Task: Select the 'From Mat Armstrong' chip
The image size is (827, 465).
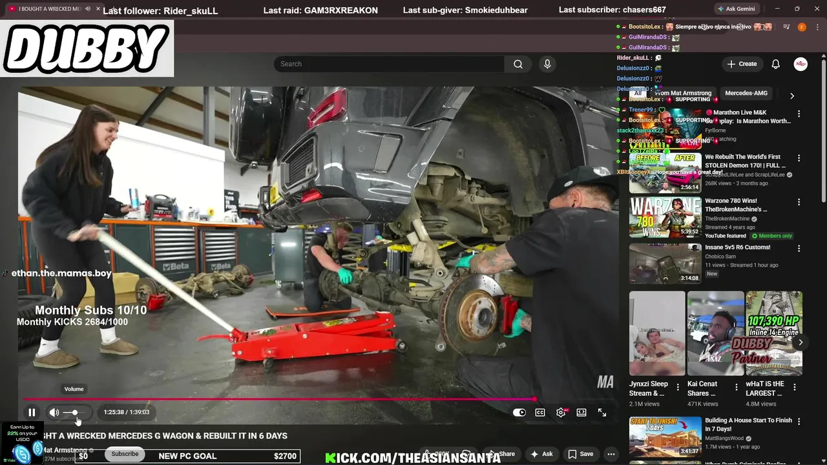Action: [x=683, y=93]
